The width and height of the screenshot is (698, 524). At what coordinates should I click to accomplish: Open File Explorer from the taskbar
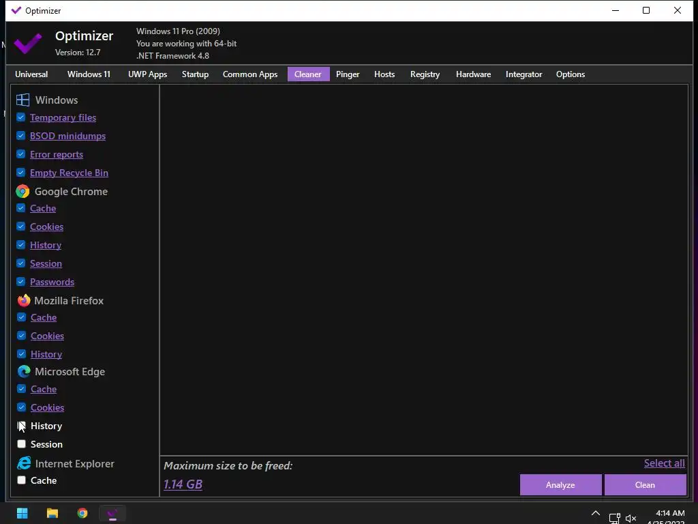52,513
